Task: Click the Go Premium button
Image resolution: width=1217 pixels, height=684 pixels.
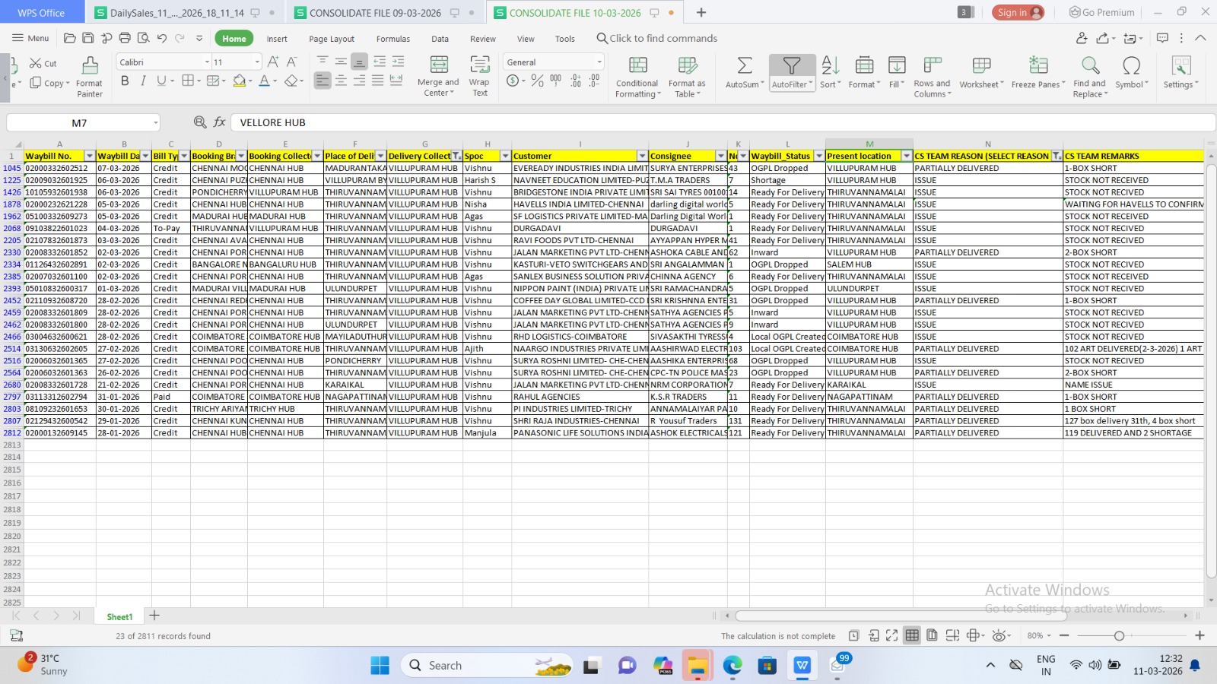Action: pos(1101,12)
